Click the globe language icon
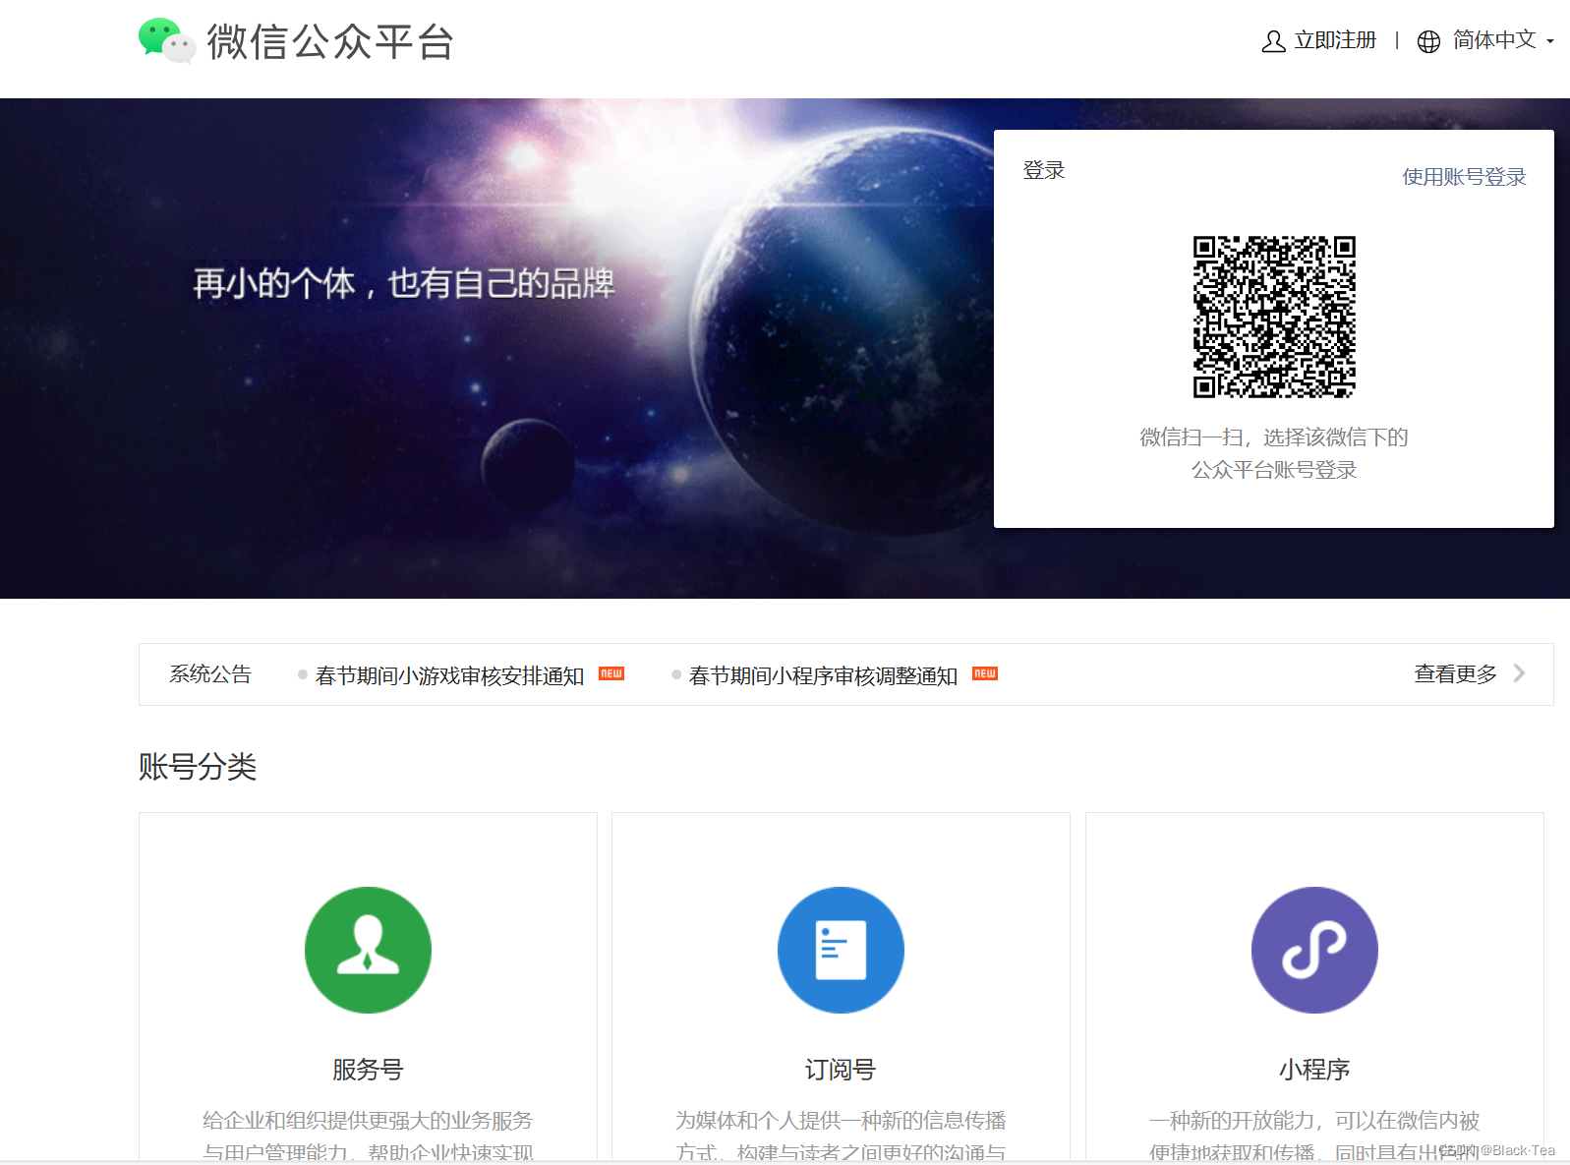 1428,41
